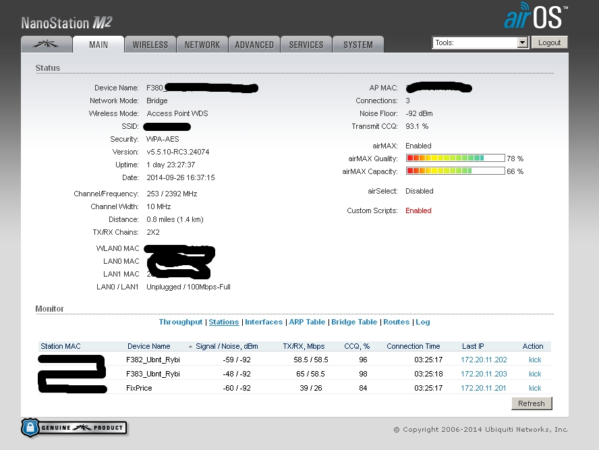Sort by CCQ, % column header
599x450 pixels.
357,346
